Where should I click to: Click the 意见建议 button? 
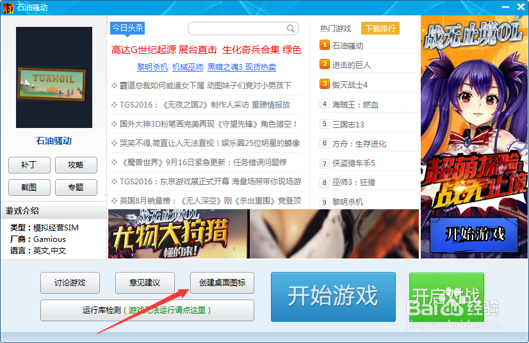[x=145, y=283]
